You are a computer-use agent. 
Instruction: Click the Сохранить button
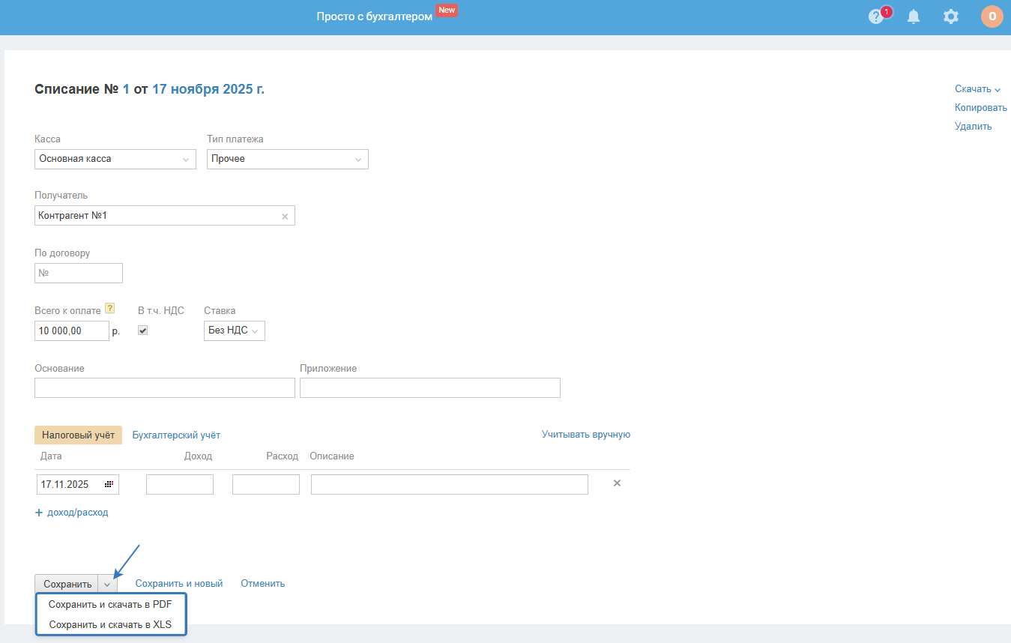tap(67, 584)
